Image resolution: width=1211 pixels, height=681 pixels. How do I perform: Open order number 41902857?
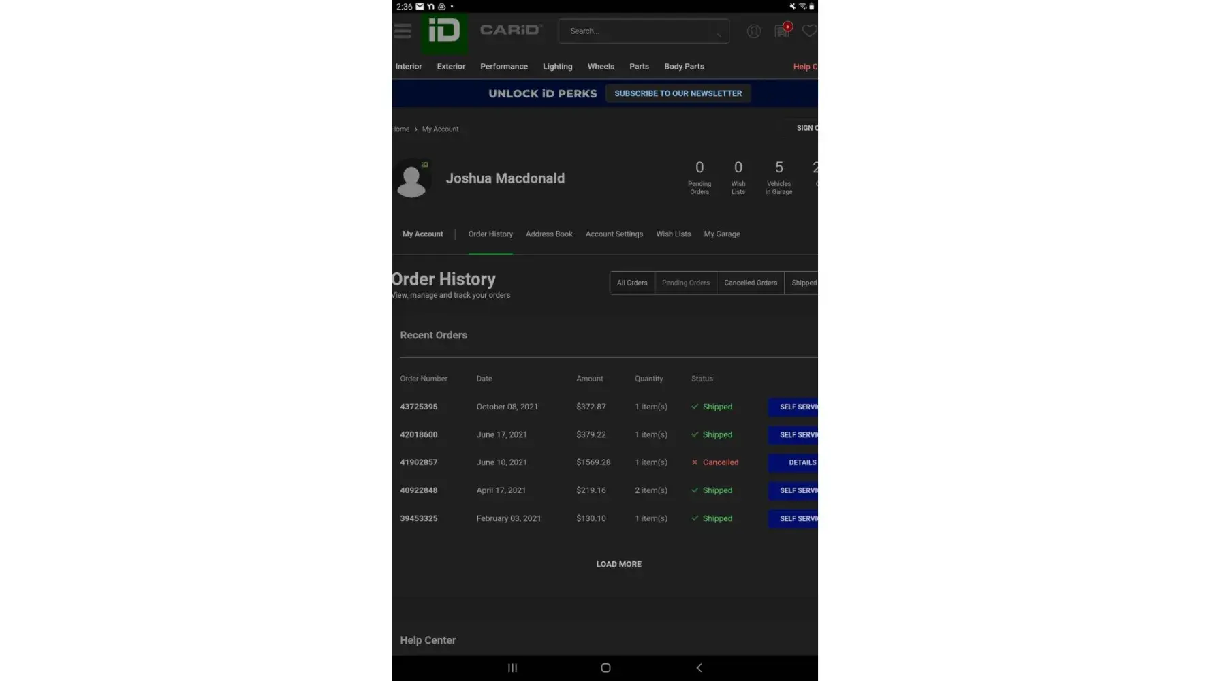[419, 462]
